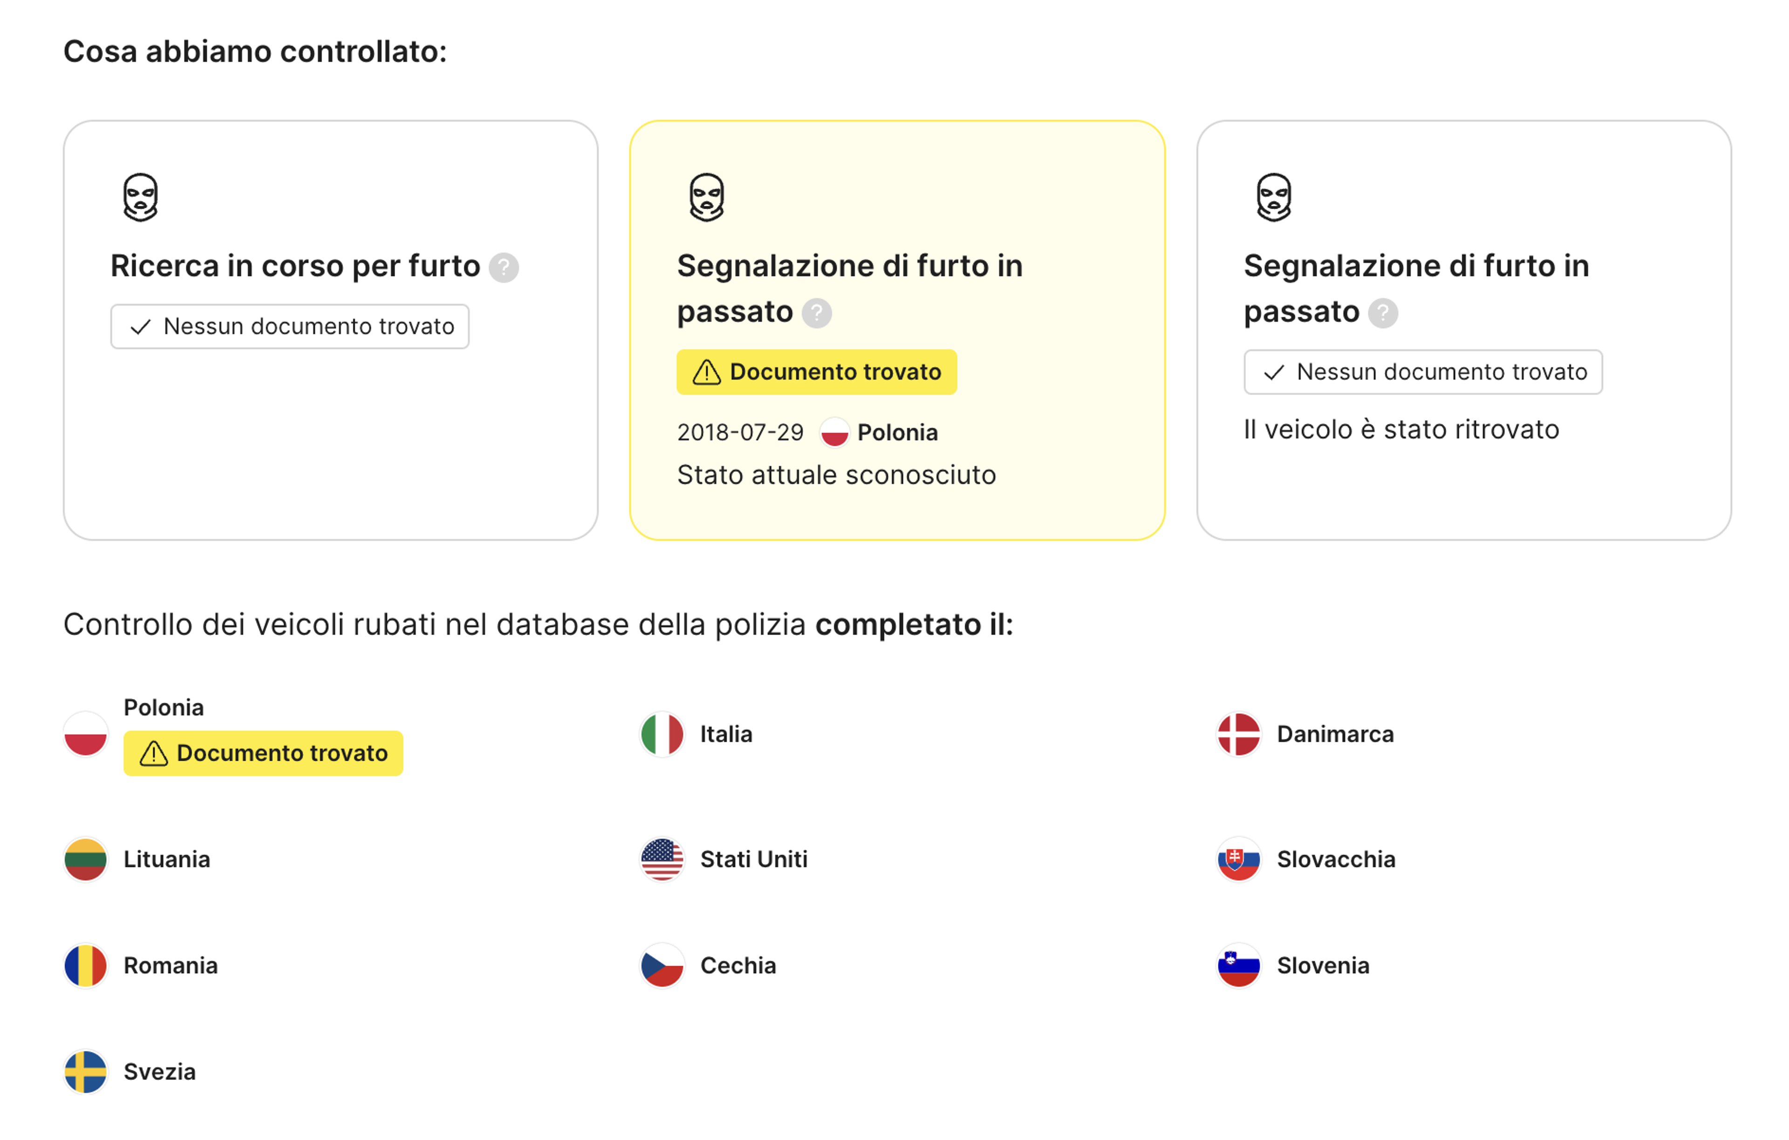The image size is (1789, 1140).
Task: Click the balaclava icon on the first card
Action: (x=141, y=197)
